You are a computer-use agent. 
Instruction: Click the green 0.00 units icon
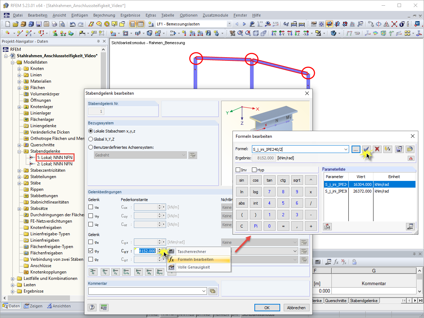pyautogui.click(x=104, y=307)
